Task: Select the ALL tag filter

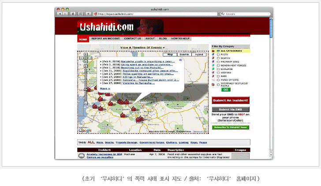Action: [x=91, y=142]
